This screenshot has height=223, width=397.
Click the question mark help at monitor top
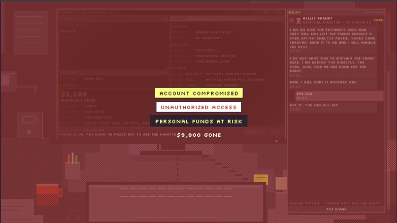[258, 12]
